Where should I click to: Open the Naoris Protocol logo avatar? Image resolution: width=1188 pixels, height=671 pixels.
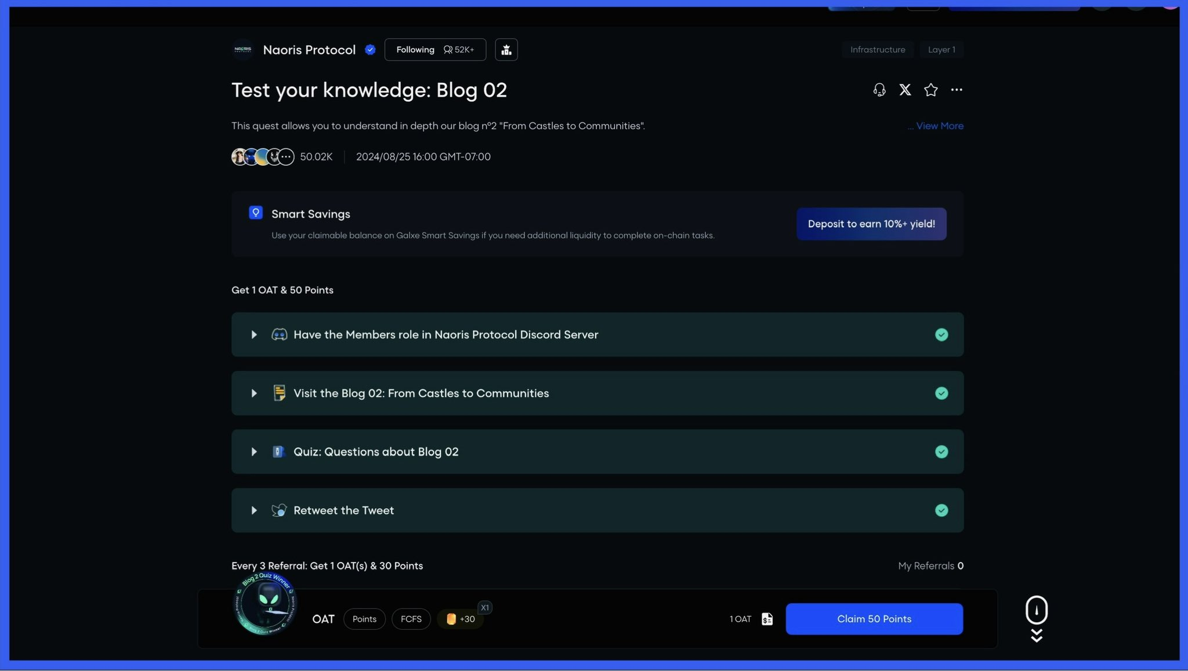[242, 49]
